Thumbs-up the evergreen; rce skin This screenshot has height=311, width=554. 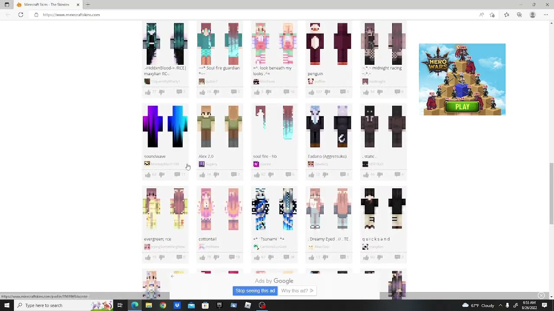pos(148,257)
